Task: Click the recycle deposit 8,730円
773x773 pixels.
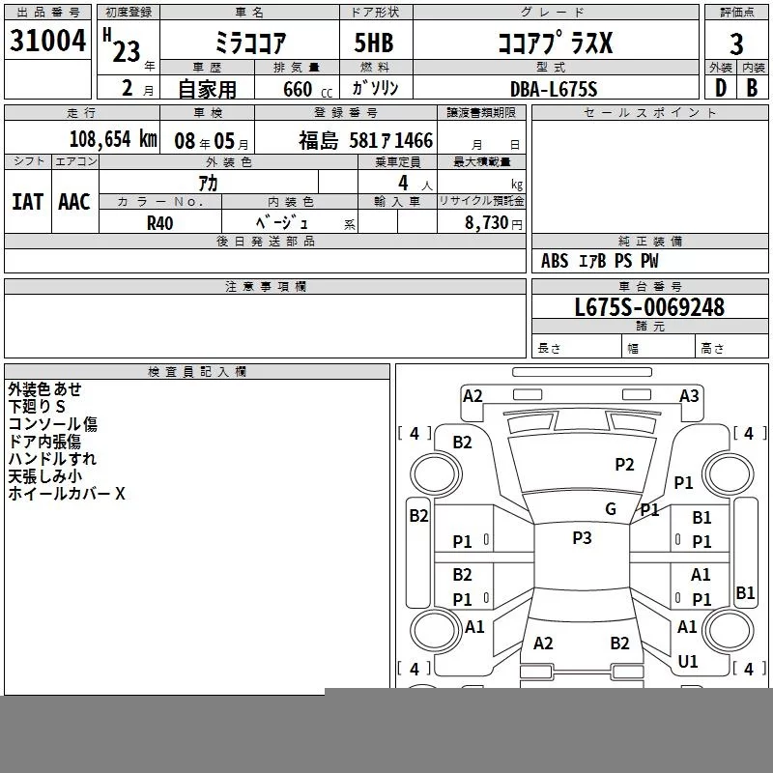Action: 493,223
